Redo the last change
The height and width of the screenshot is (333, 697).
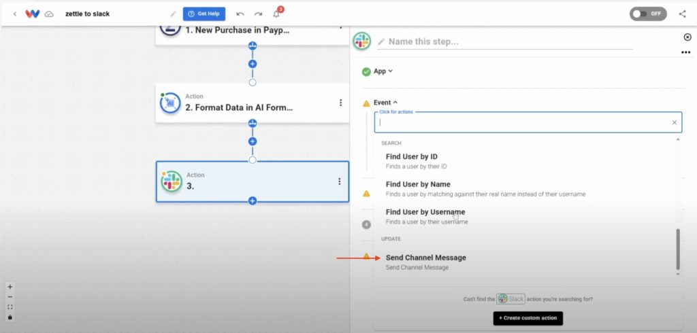[x=258, y=14]
